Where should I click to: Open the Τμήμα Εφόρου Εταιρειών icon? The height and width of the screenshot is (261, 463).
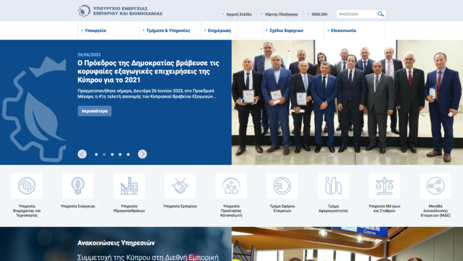[x=282, y=186]
